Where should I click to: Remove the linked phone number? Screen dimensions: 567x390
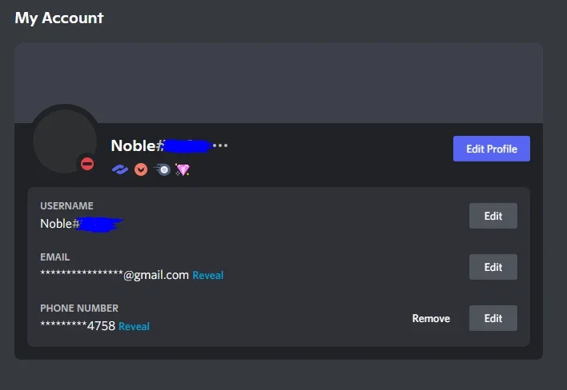point(431,318)
